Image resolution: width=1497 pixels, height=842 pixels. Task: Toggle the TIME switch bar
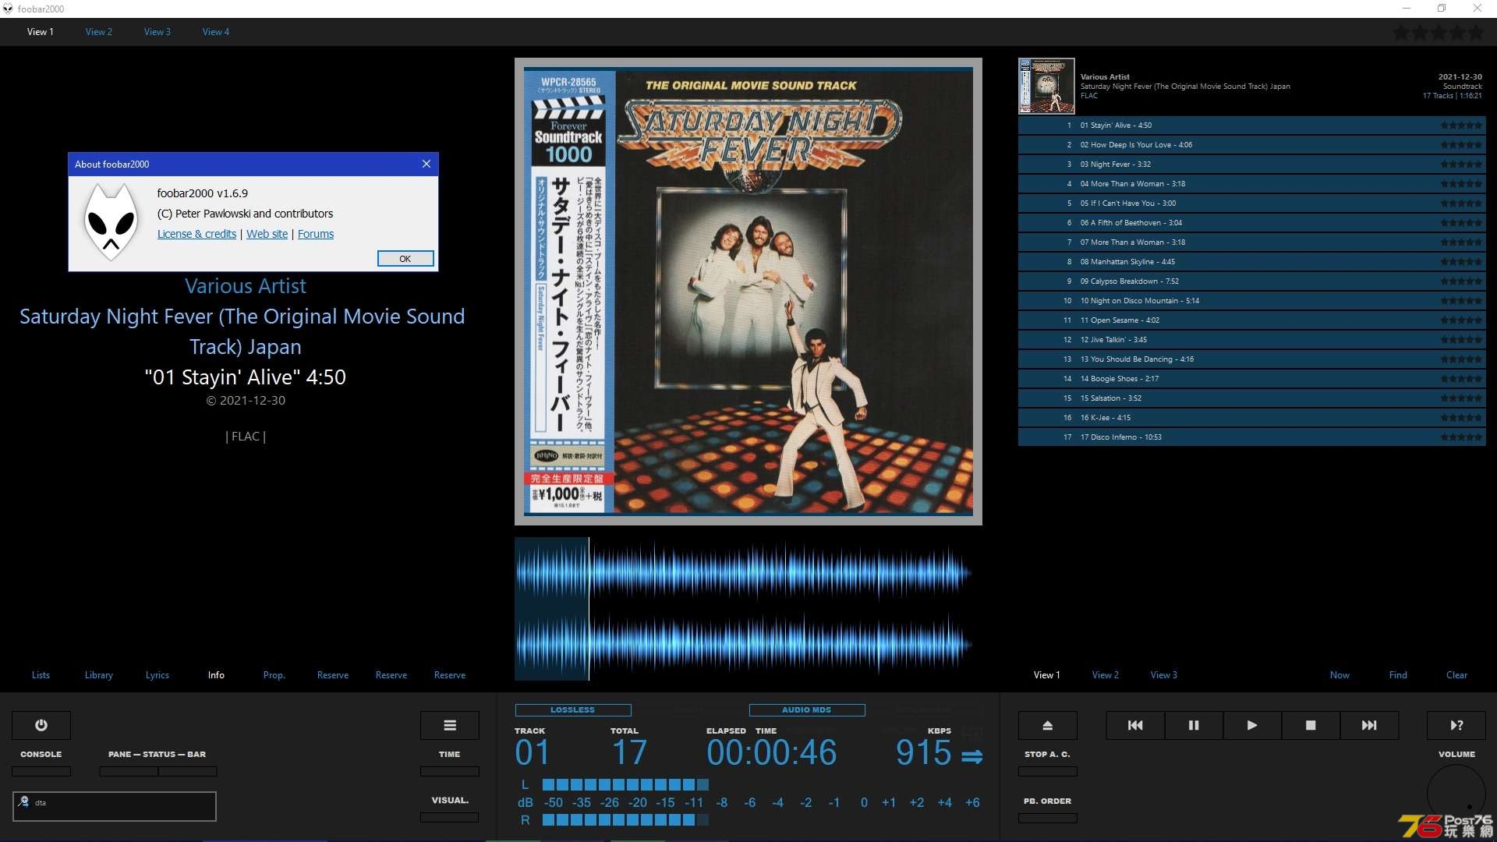click(x=450, y=771)
